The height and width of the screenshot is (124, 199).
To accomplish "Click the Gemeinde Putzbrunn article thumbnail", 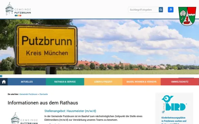I will [x=25, y=118].
